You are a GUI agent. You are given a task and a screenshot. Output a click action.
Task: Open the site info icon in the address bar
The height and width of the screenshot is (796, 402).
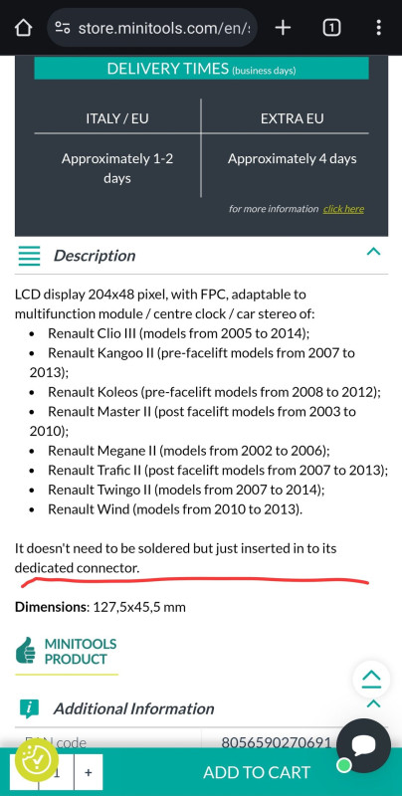pyautogui.click(x=63, y=28)
